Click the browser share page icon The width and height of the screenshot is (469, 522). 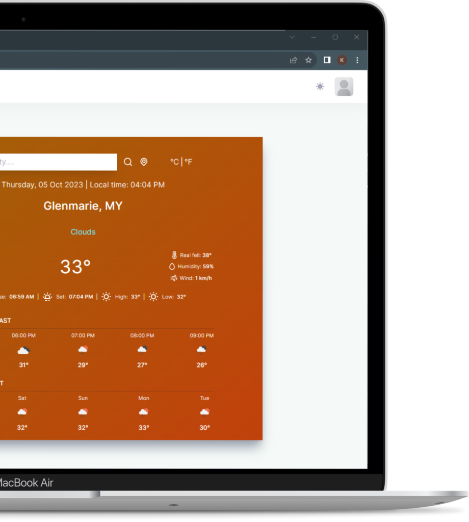[x=293, y=60]
